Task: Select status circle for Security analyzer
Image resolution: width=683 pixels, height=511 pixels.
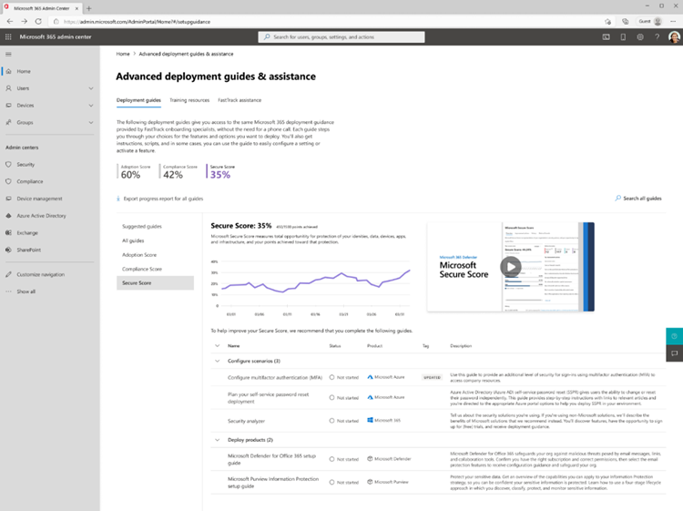Action: point(331,421)
